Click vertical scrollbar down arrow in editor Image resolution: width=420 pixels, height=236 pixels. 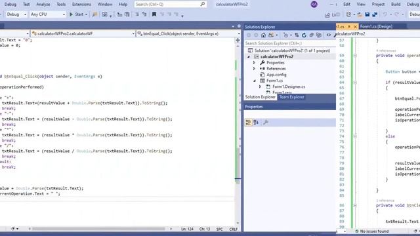(238, 223)
